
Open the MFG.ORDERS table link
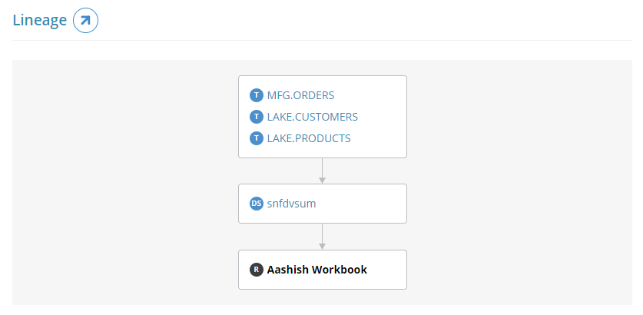(300, 95)
